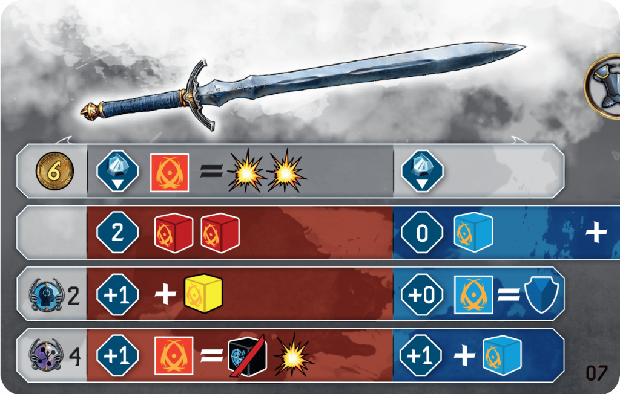The image size is (620, 394).
Task: Click the blue shield icon
Action: pos(541,294)
